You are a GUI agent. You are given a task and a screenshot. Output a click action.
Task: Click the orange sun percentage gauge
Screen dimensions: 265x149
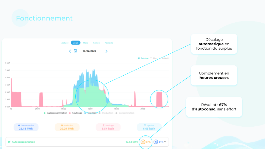tap(143, 142)
